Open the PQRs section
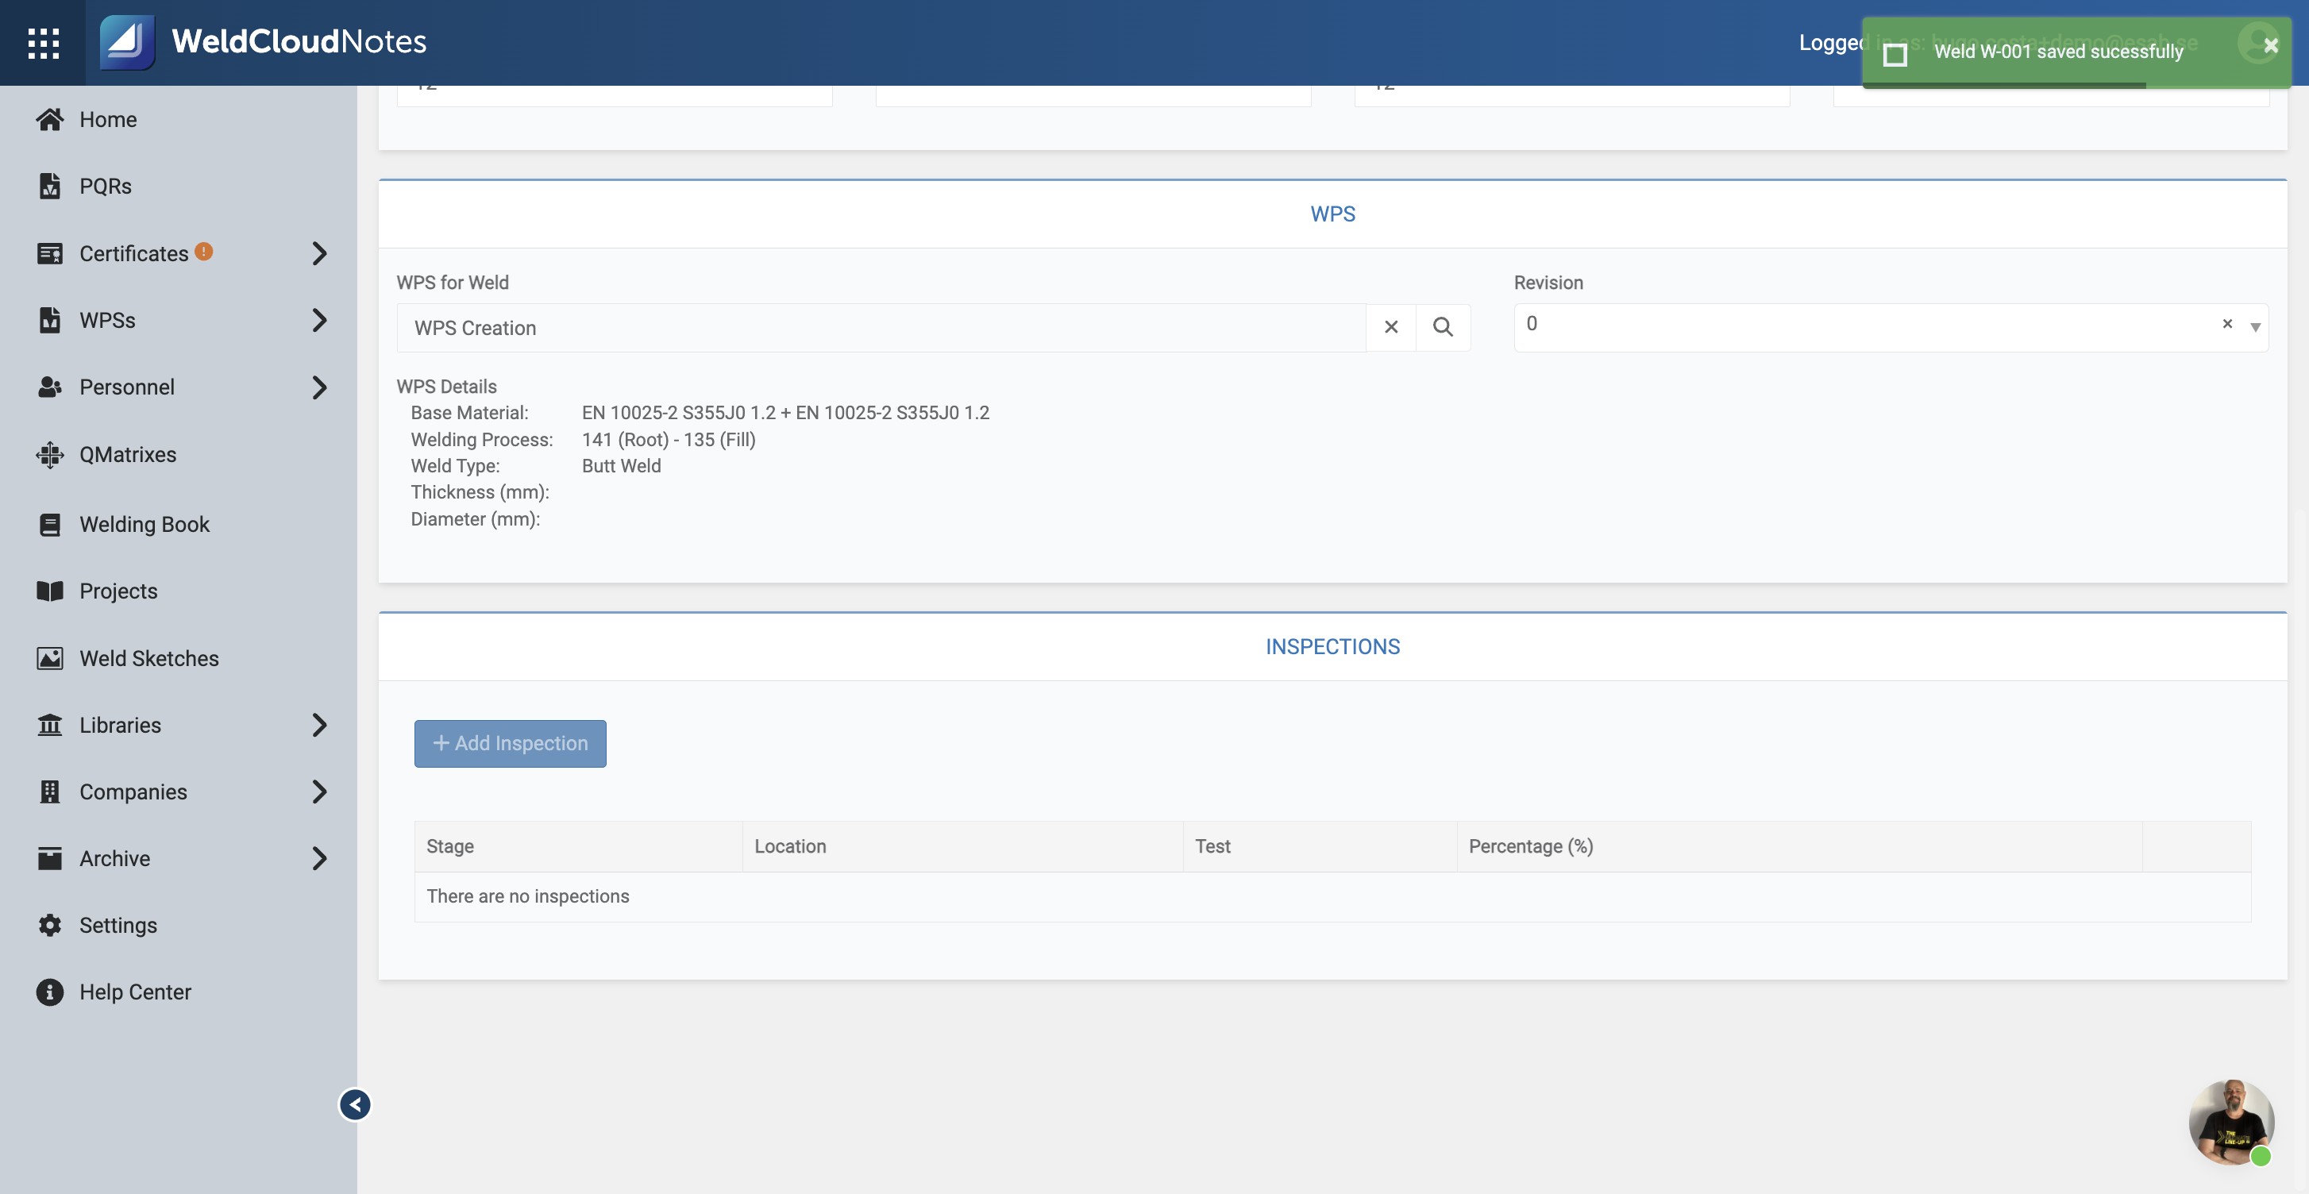Screen dimensions: 2309x1194 click(x=105, y=187)
